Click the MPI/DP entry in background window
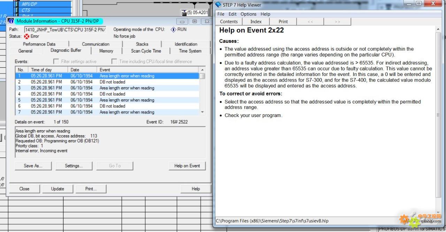Viewport: 446px width, 232px height. (30, 4)
